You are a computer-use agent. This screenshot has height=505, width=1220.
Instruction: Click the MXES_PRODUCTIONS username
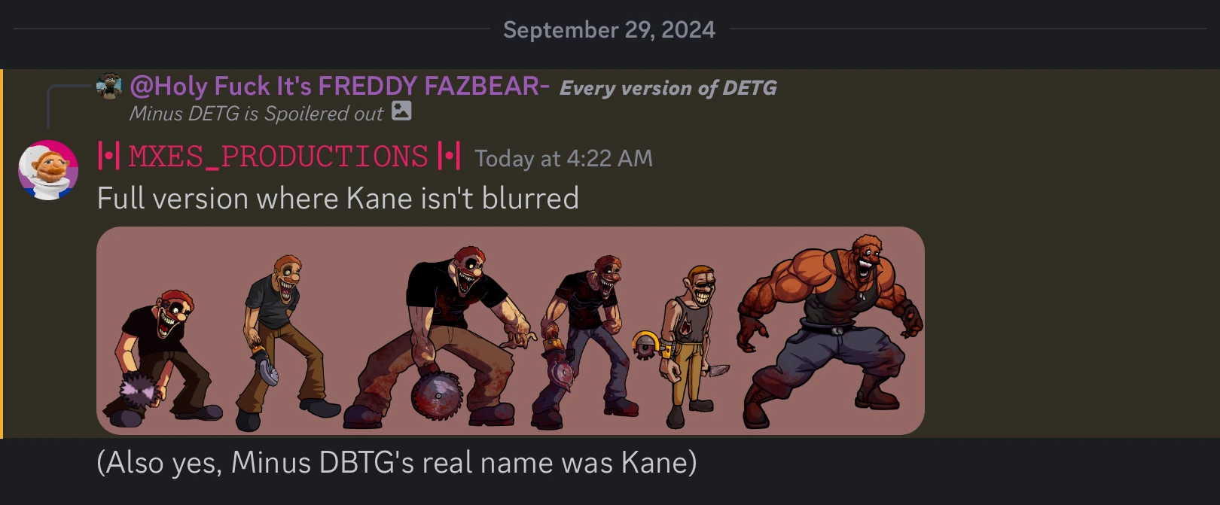(279, 157)
